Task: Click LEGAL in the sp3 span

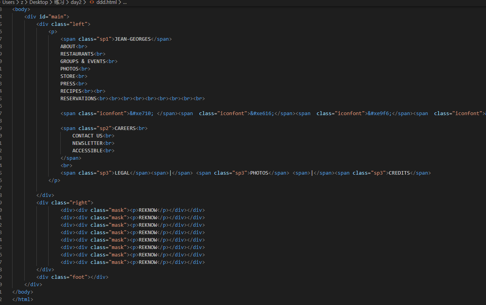Action: pos(122,173)
